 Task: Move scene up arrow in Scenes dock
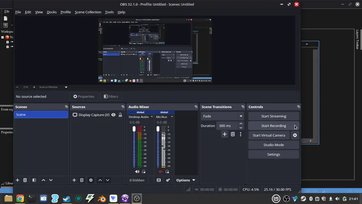point(43,180)
